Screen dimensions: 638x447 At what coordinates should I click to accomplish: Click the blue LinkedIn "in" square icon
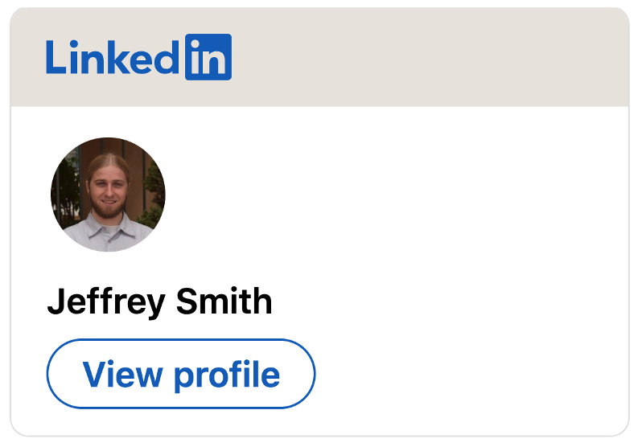click(208, 57)
